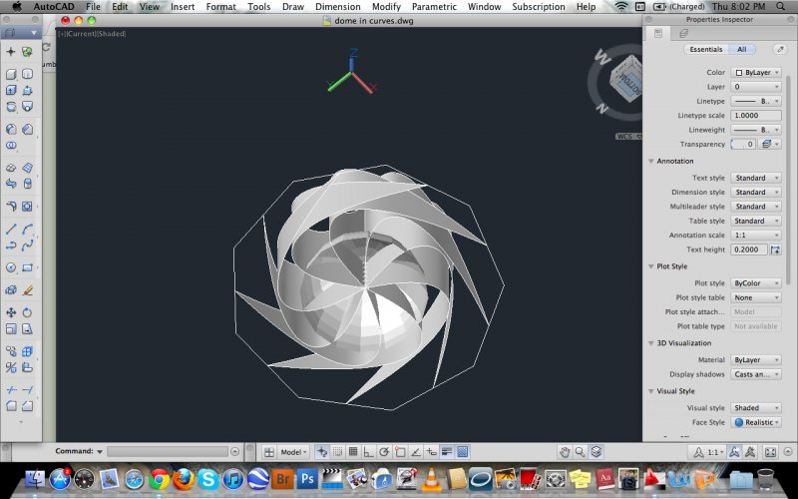
Task: Click the Circle tool in left toolbar
Action: (11, 267)
